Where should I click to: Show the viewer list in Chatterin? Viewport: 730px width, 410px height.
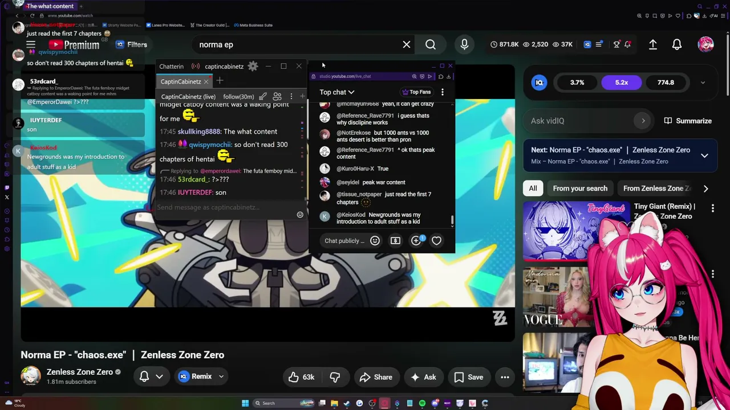coord(277,96)
